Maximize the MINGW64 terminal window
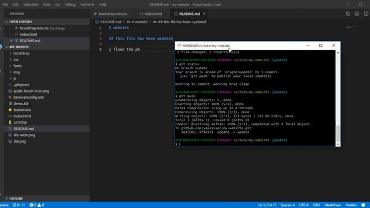The image size is (370, 208). [321, 46]
